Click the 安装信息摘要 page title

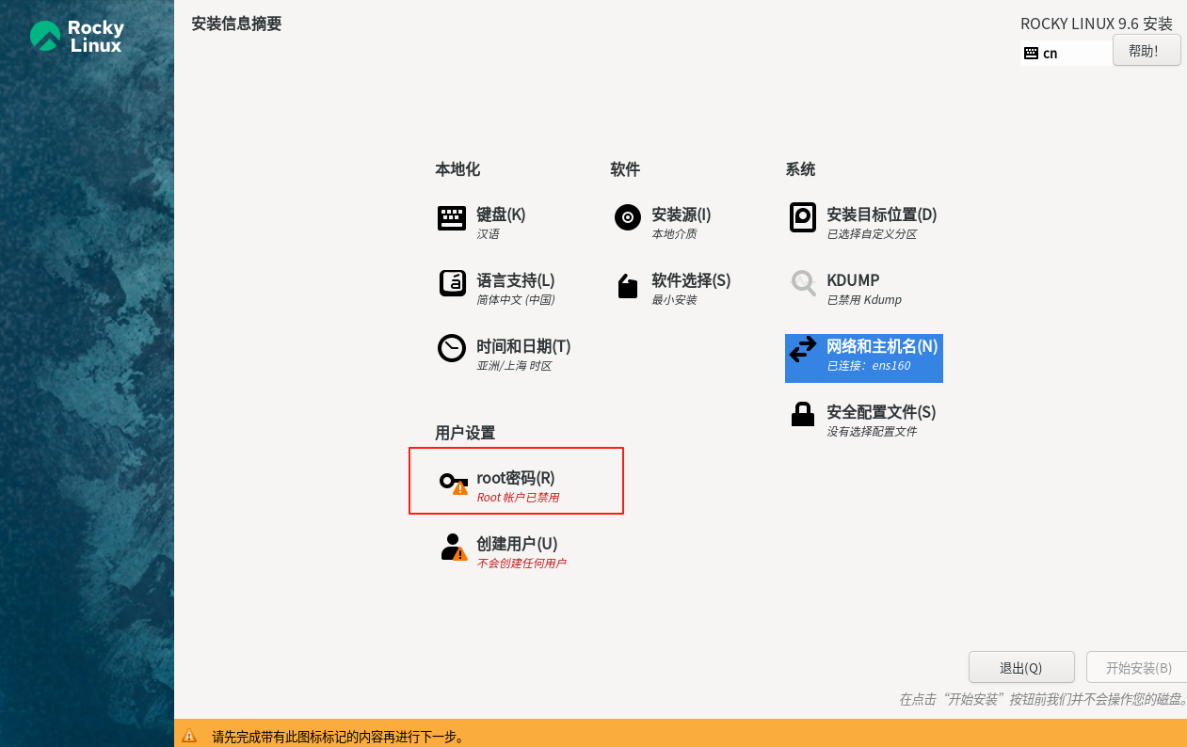[236, 24]
